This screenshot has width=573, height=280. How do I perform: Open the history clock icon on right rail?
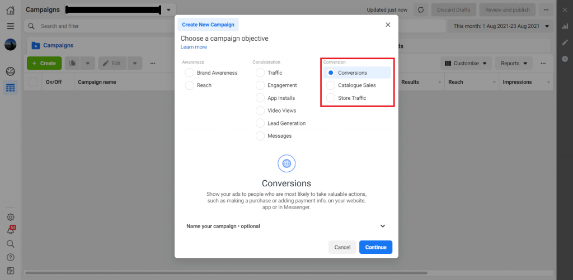pyautogui.click(x=565, y=59)
